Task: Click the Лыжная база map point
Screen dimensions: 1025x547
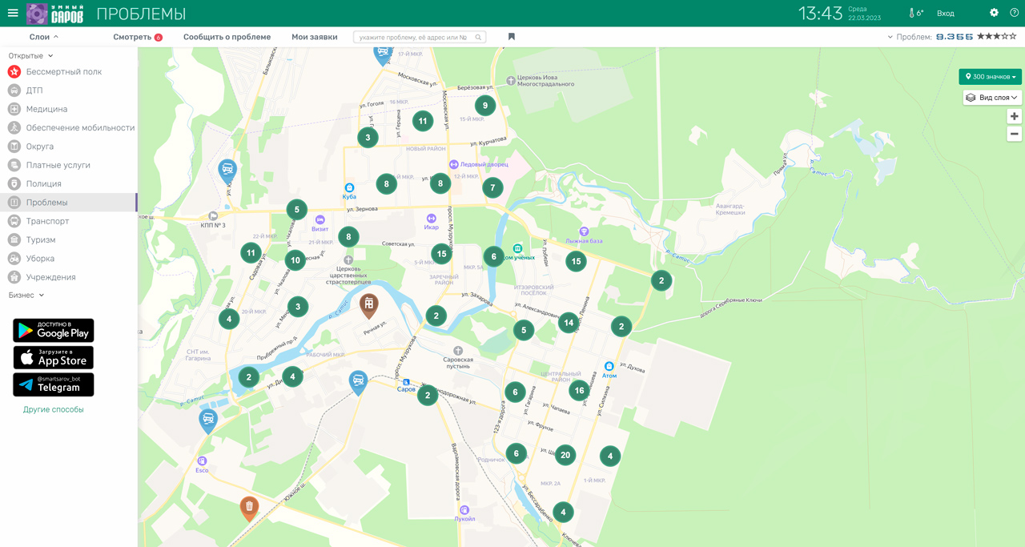Action: [x=584, y=231]
